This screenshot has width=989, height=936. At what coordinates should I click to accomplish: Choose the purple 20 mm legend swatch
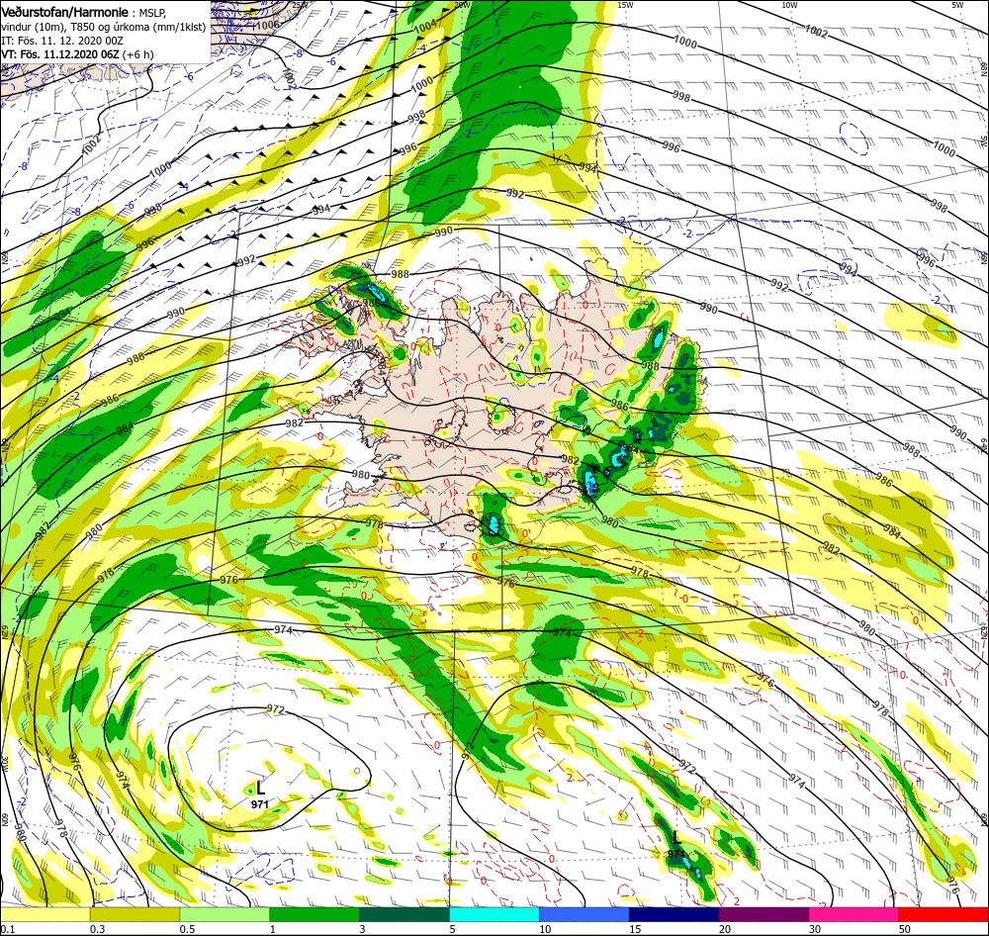click(x=764, y=914)
